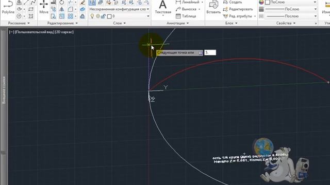Select the Copy objects tool
Viewport: 330px width, 185px height.
pyautogui.click(x=53, y=9)
